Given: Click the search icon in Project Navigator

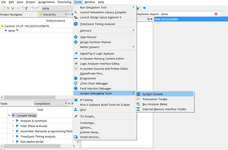Looking at the screenshot, I should 69,14.
